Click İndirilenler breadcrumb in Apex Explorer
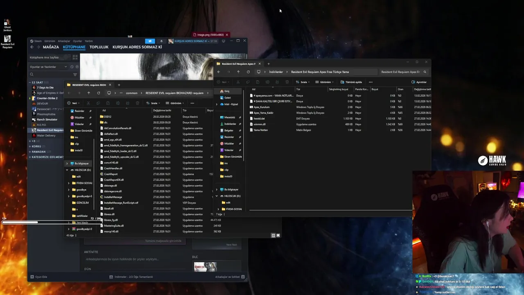Image resolution: width=524 pixels, height=295 pixels. [x=276, y=72]
